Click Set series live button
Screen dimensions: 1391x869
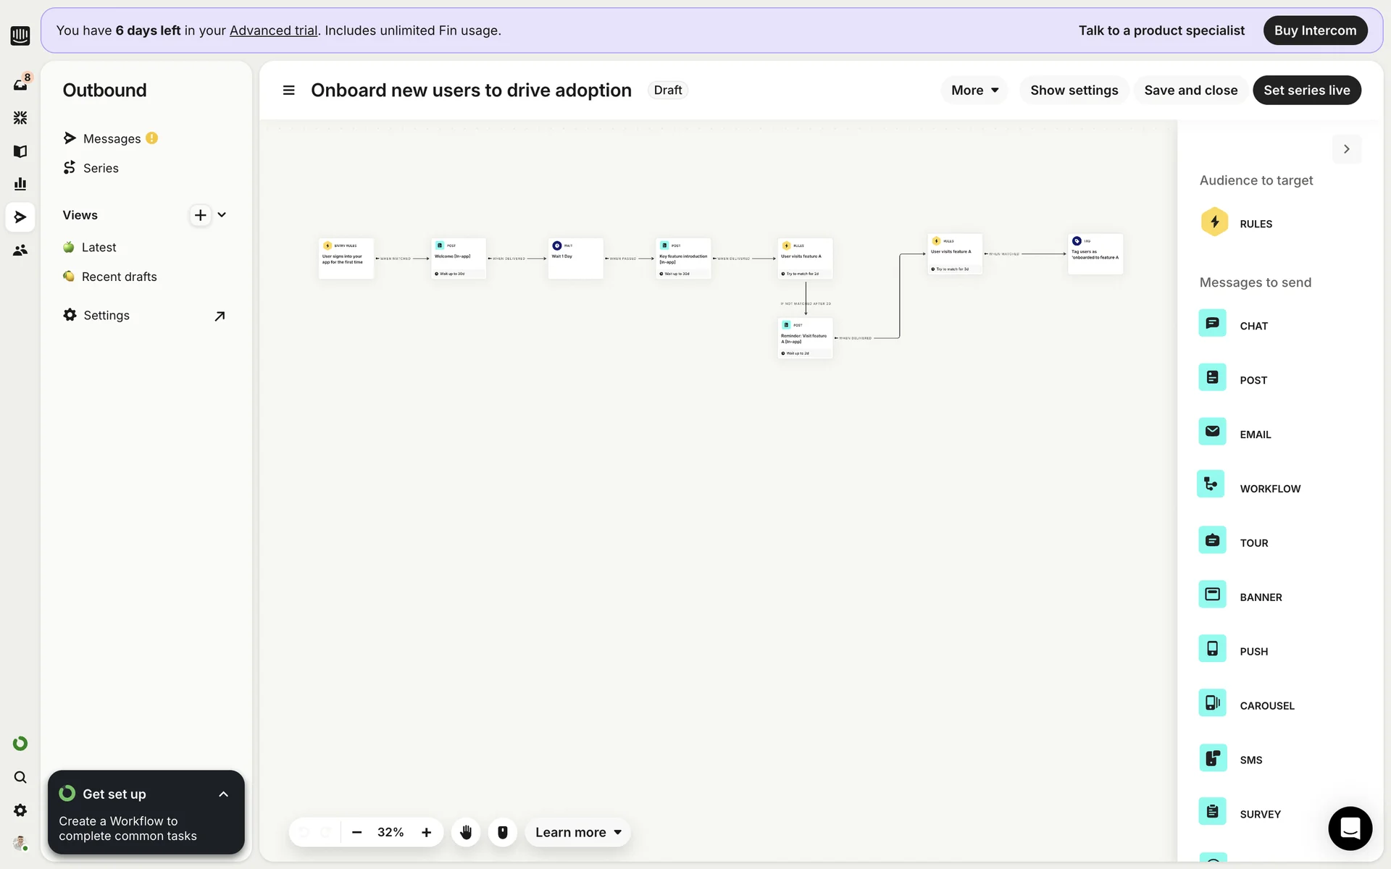(x=1306, y=91)
